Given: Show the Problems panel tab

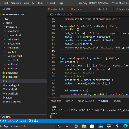Looking at the screenshot, I should tap(56, 101).
